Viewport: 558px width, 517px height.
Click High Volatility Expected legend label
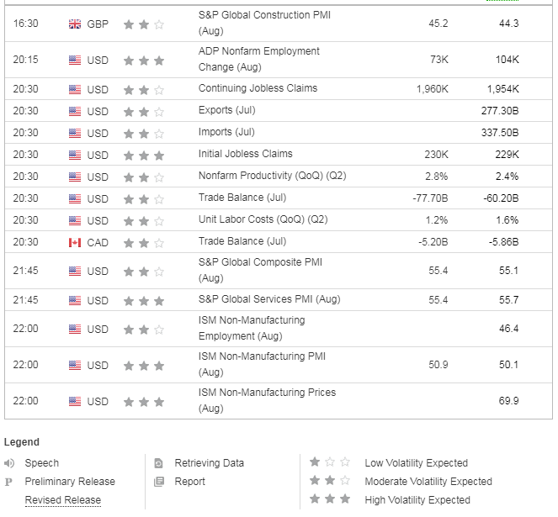[417, 500]
